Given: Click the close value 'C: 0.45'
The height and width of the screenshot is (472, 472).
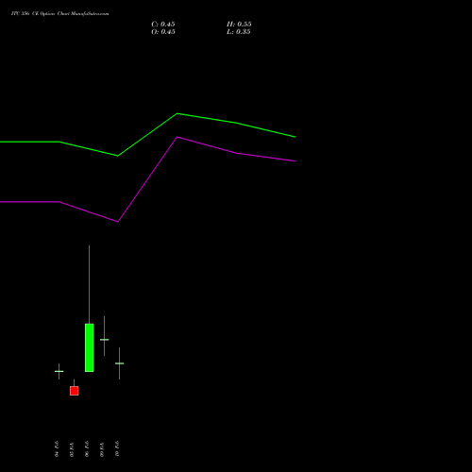Looking at the screenshot, I should 163,25.
